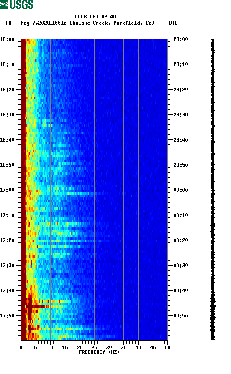231x374 pixels.
Task: Click the '50' frequency axis tick label
Action: coord(167,348)
